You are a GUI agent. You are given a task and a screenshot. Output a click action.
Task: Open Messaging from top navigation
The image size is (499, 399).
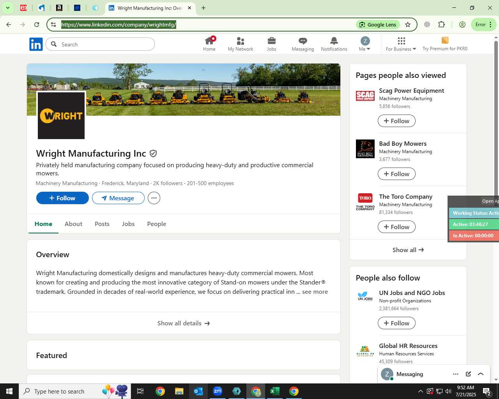[x=303, y=44]
